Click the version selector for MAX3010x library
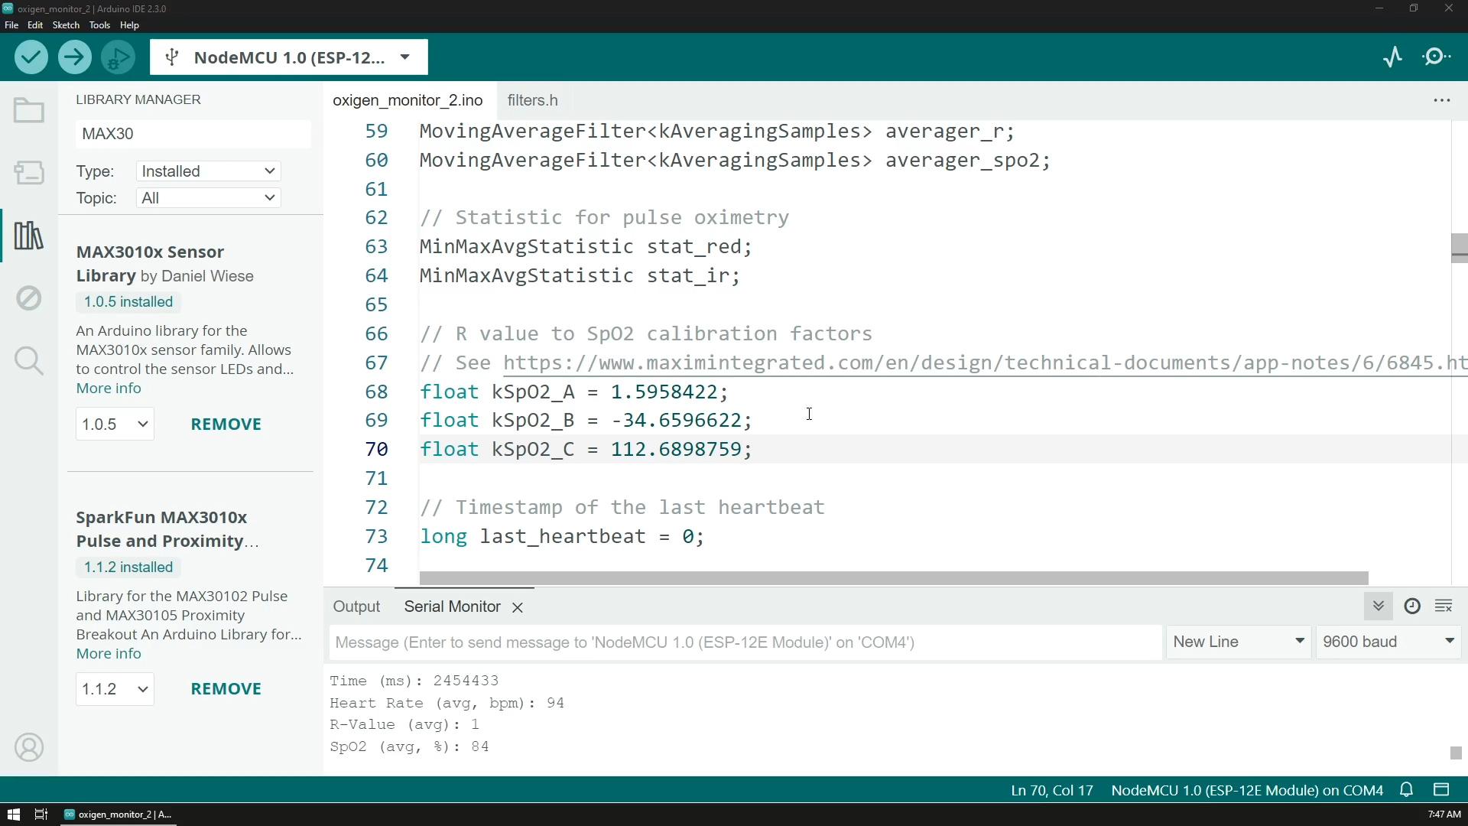Image resolution: width=1468 pixels, height=826 pixels. (x=112, y=423)
